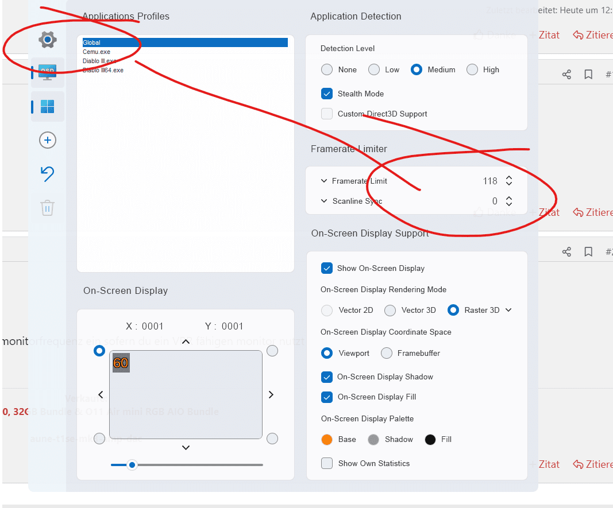
Task: Toggle On-Screen Display Fill checkbox
Action: (327, 397)
